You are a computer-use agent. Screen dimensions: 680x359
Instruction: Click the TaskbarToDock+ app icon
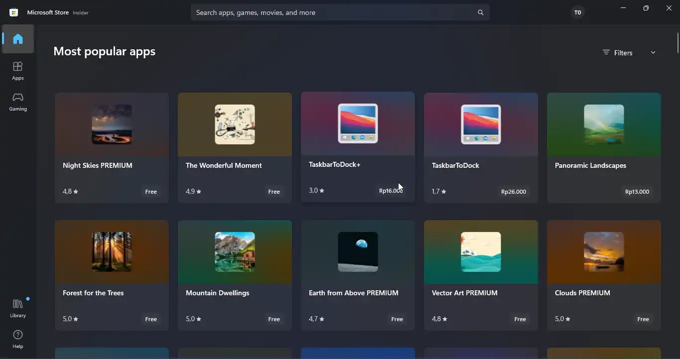pyautogui.click(x=358, y=123)
